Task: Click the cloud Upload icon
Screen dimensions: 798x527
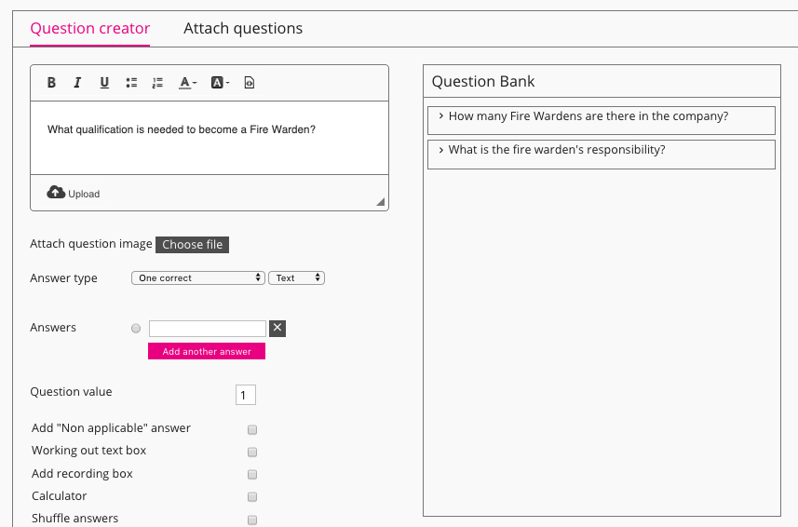Action: click(x=56, y=192)
